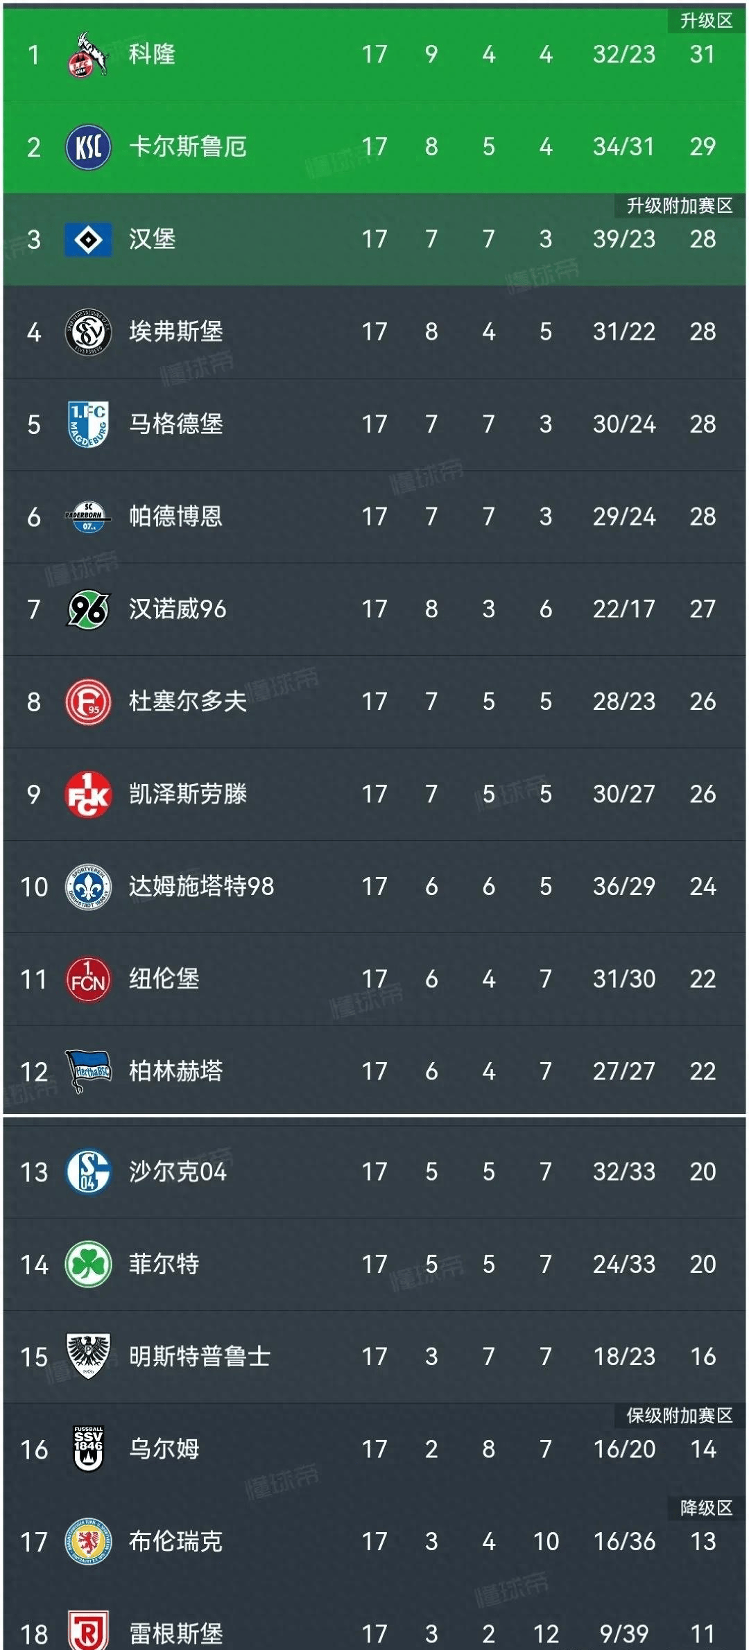Select the 升级附加赛区 label

tap(676, 203)
